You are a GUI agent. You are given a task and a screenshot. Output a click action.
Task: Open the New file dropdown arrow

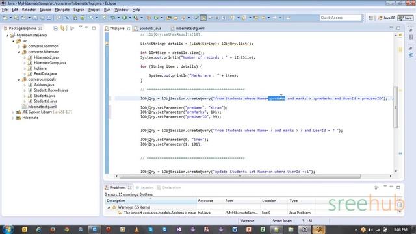click(x=10, y=18)
